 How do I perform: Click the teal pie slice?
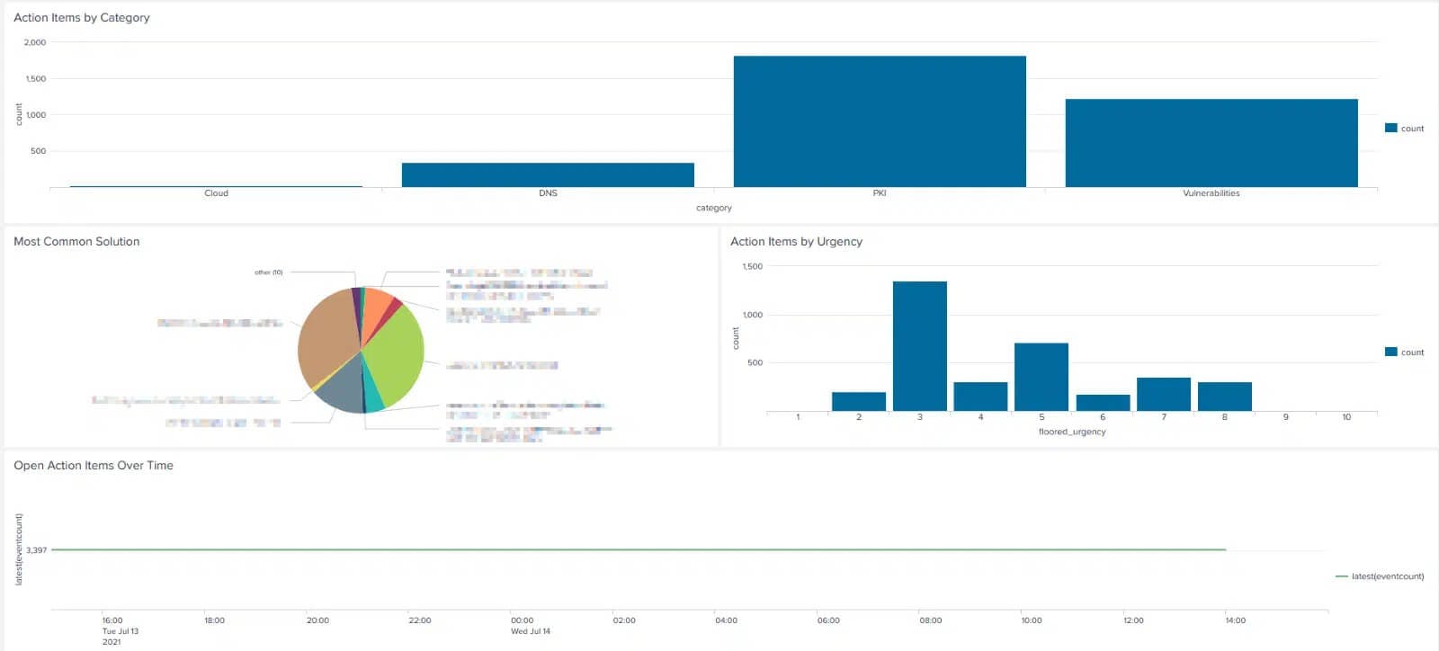pyautogui.click(x=372, y=398)
